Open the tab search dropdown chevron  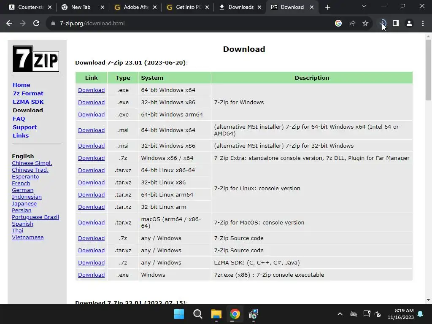click(364, 6)
